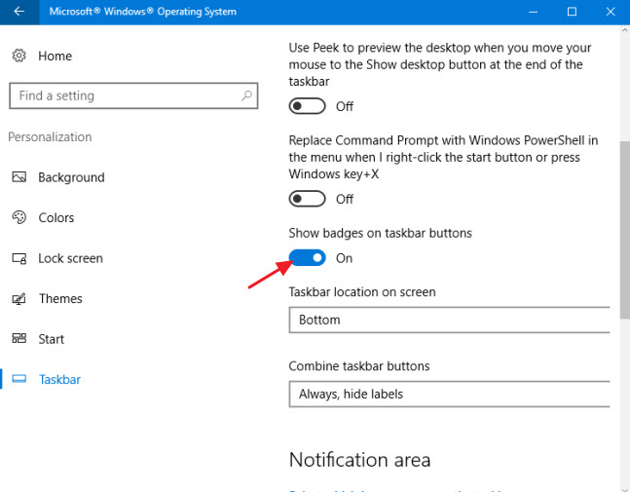
Task: Open the Taskbar location dropdown showing Bottom
Action: click(449, 320)
